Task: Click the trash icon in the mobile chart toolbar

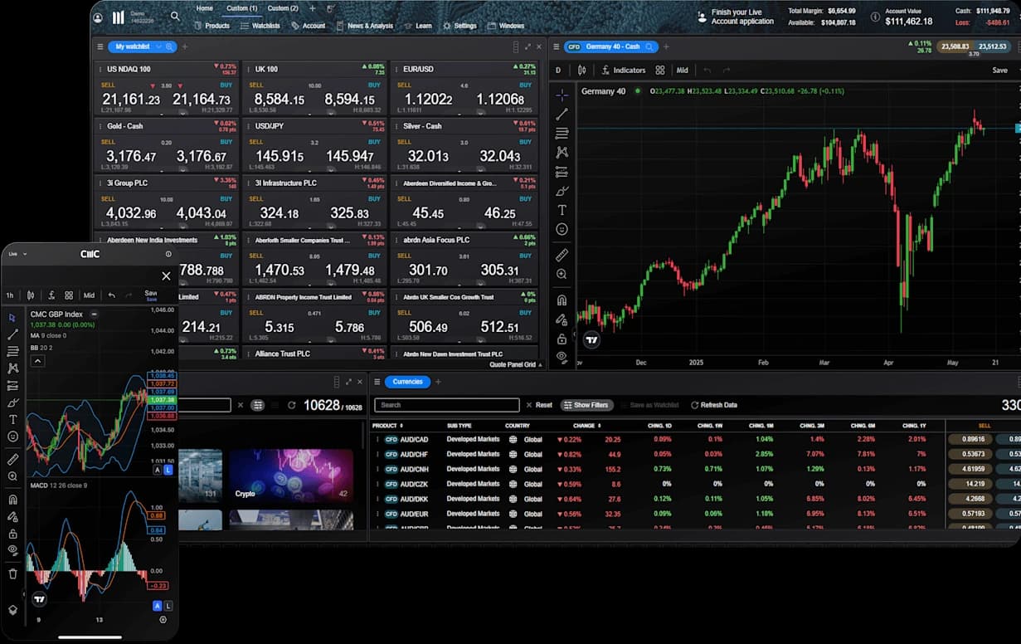Action: [x=12, y=573]
